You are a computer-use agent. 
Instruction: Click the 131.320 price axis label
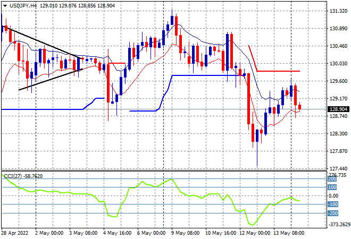tap(339, 11)
